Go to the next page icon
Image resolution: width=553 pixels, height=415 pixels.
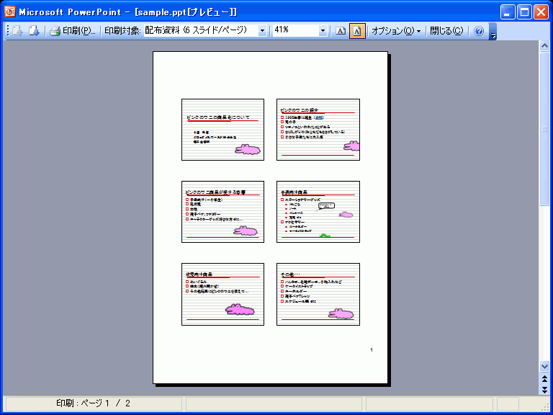coord(33,31)
